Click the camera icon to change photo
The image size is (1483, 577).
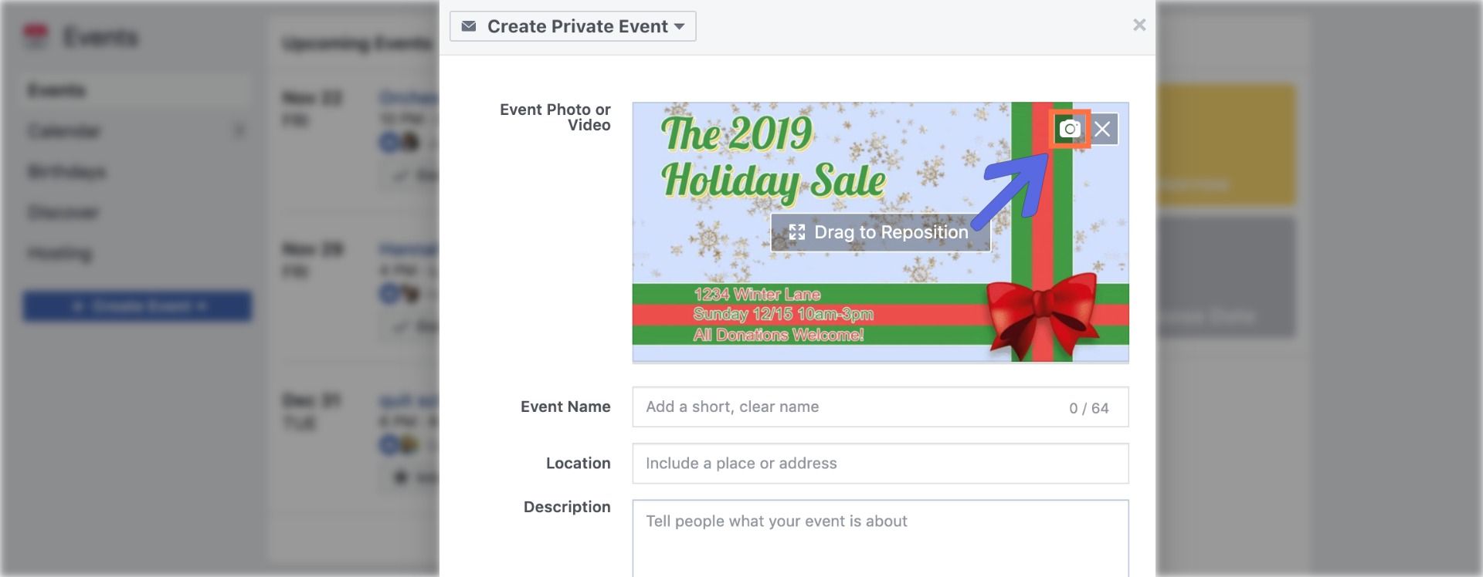[1070, 129]
